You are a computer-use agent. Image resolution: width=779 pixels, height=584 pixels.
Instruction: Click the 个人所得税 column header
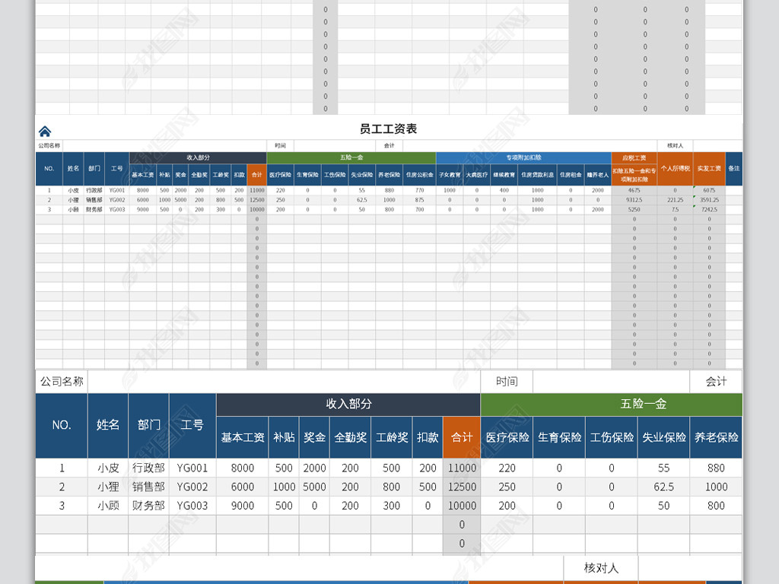point(675,169)
